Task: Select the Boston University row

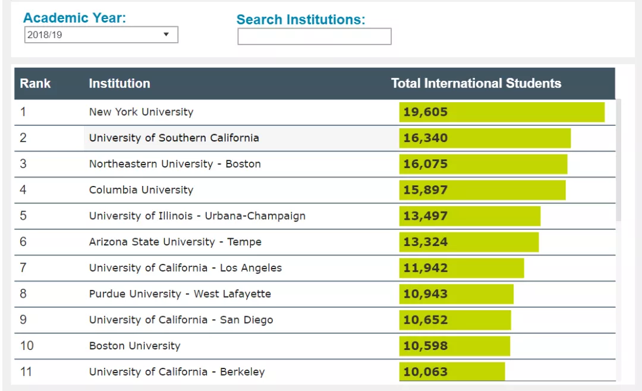Action: pyautogui.click(x=134, y=346)
